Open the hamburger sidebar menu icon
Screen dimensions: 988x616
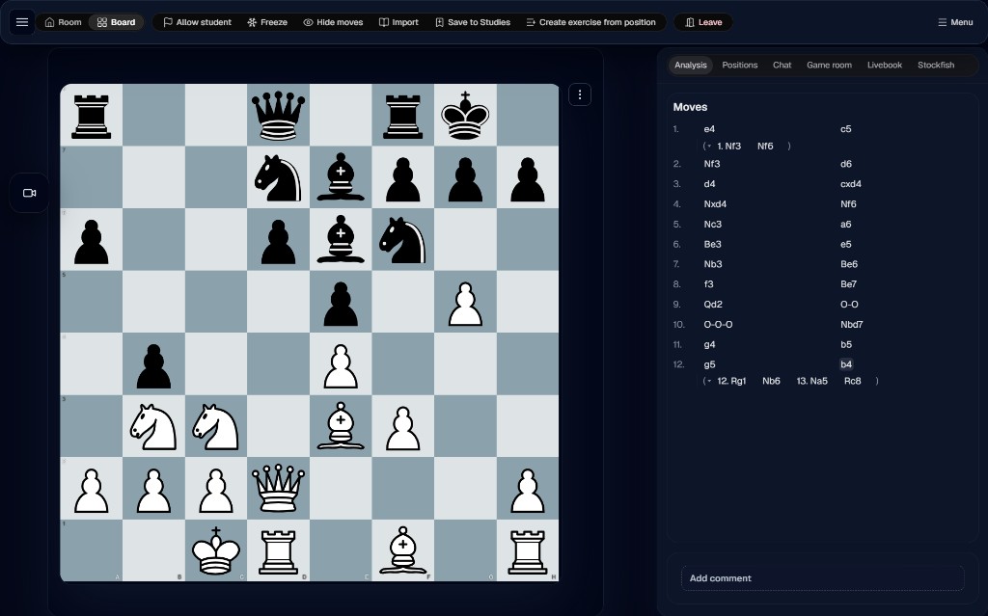pyautogui.click(x=22, y=22)
